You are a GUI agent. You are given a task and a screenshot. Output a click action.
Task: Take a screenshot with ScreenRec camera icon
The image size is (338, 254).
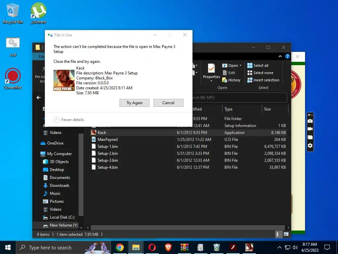310,121
